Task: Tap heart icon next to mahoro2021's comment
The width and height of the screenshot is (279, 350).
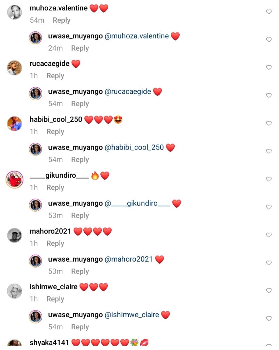Action: pyautogui.click(x=269, y=235)
